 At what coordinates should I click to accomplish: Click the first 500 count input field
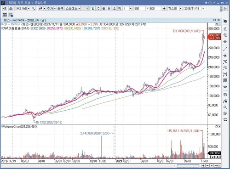[139, 8]
